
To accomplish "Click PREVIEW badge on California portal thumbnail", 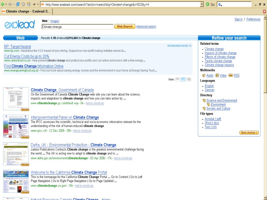I will click(x=25, y=192).
